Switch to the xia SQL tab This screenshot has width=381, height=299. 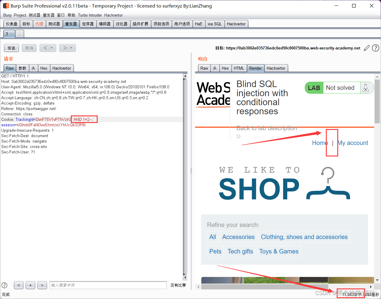(x=215, y=24)
